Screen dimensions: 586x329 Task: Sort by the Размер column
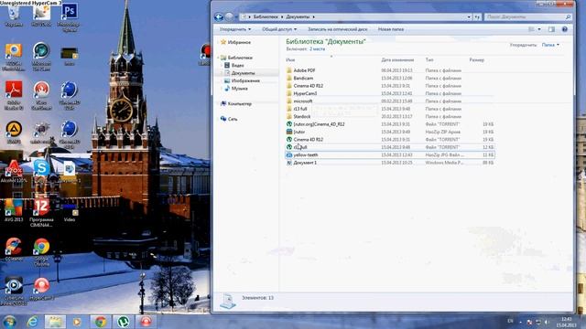[x=476, y=59]
